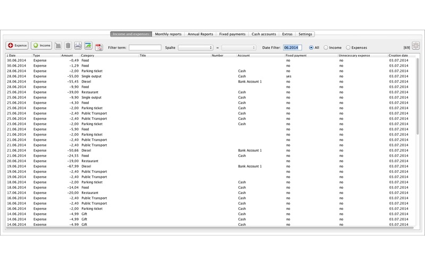Sort by the Type column header
The width and height of the screenshot is (425, 265).
coord(46,56)
